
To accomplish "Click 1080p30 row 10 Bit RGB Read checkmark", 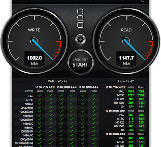I will (72, 123).
